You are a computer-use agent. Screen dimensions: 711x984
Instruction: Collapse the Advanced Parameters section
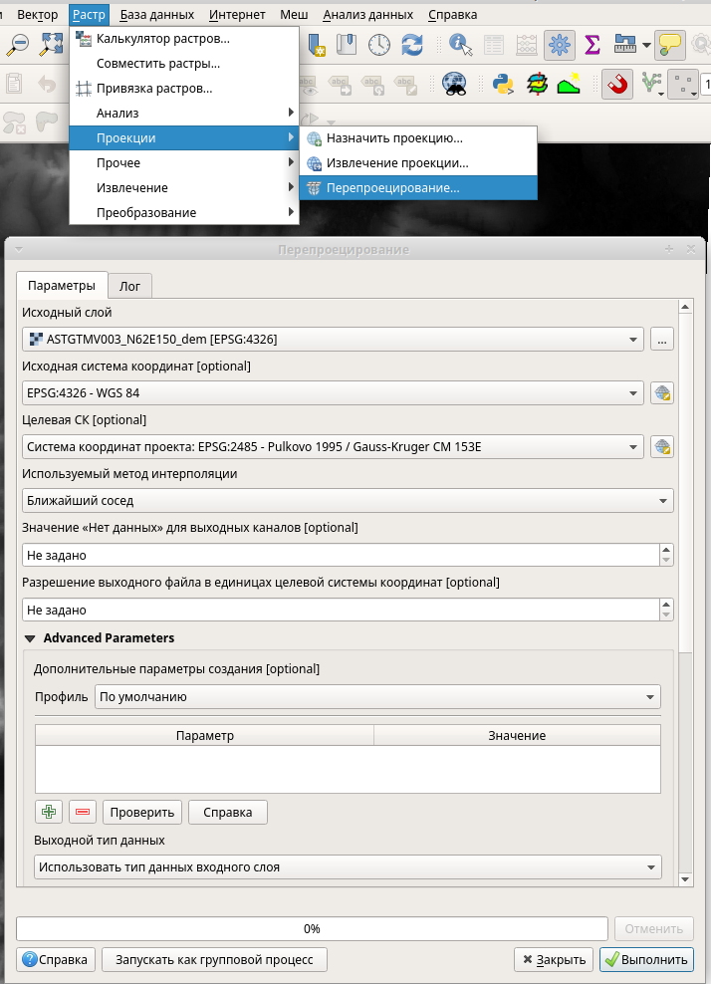30,638
